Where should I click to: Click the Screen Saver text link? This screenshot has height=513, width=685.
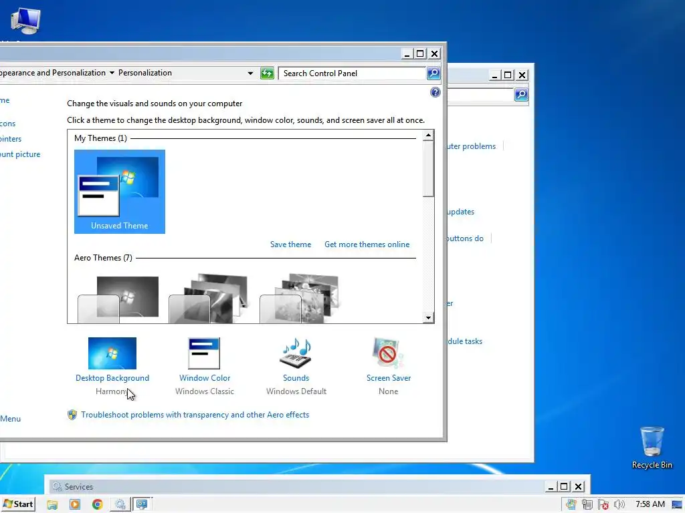[x=389, y=378]
